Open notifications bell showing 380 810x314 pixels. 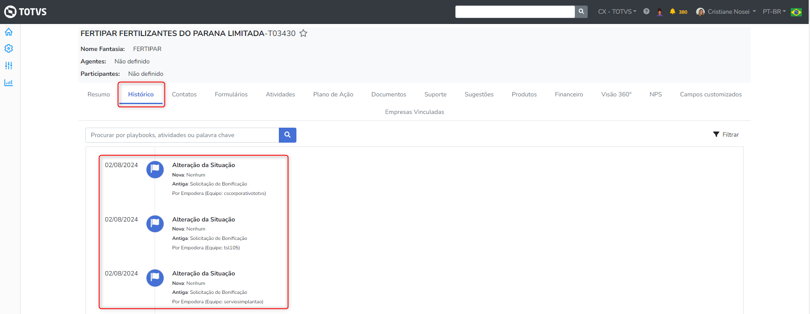(678, 12)
